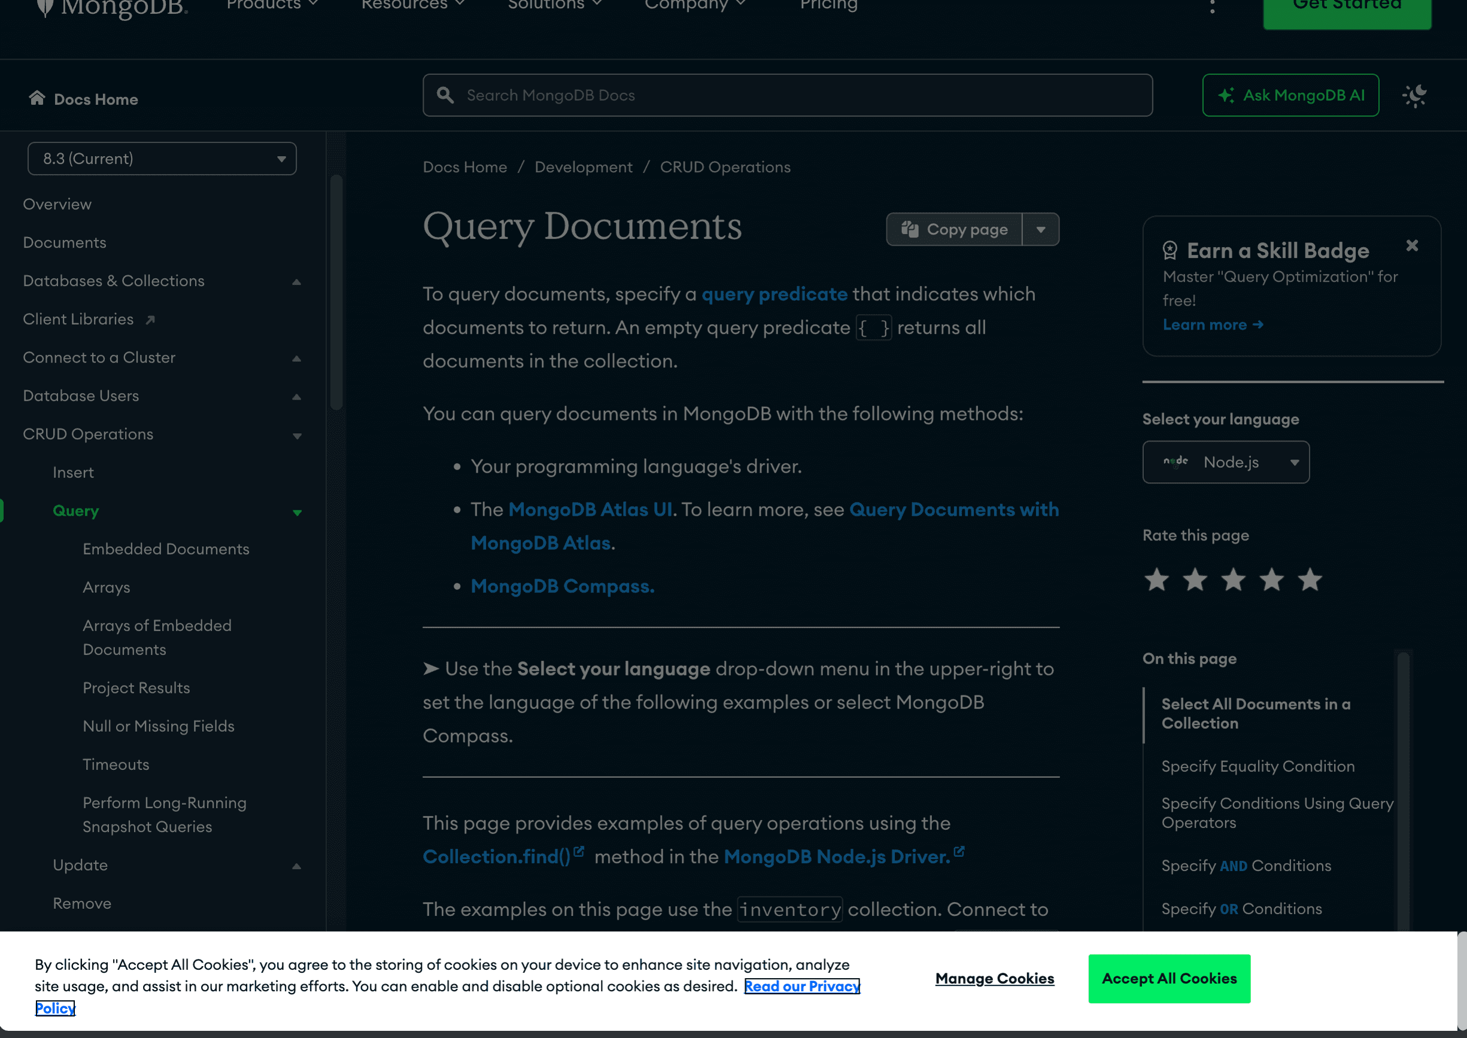Jump to Specify AND Conditions section
Viewport: 1467px width, 1038px height.
point(1246,866)
